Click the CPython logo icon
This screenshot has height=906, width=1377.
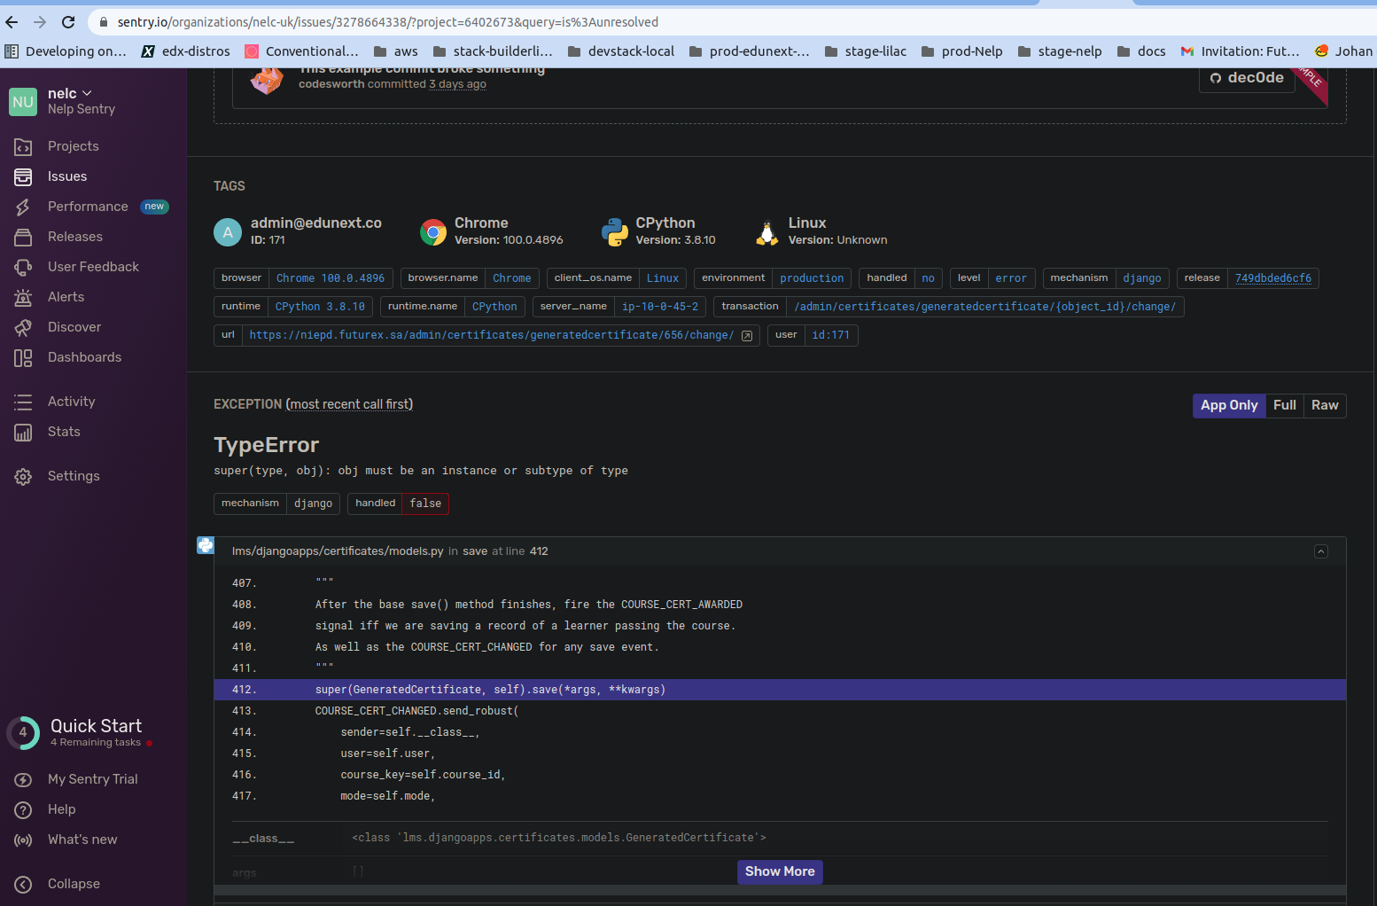[614, 232]
